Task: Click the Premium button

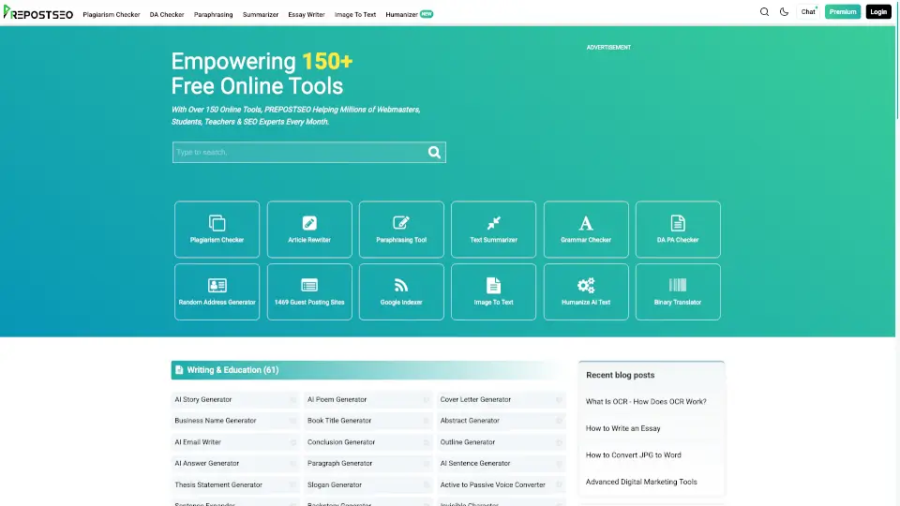Action: [x=842, y=12]
